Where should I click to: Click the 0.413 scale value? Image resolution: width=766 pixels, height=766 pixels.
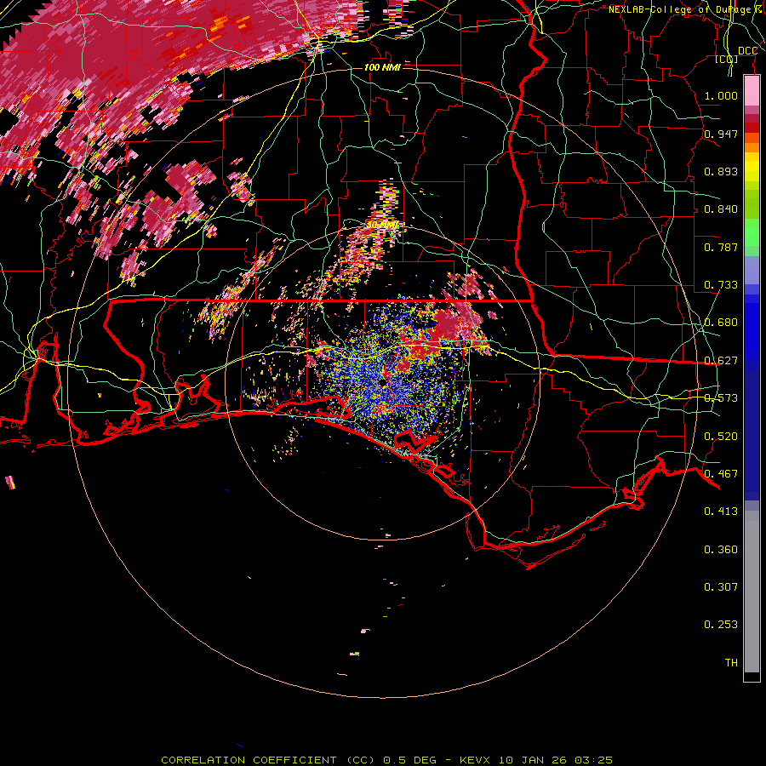click(721, 512)
